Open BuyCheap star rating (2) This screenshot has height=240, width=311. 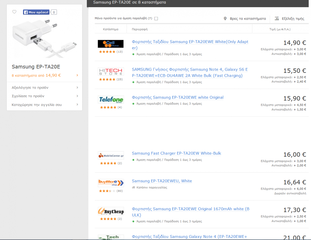click(111, 219)
